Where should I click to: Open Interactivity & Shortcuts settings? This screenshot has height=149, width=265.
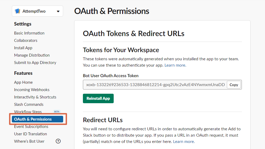tap(35, 97)
